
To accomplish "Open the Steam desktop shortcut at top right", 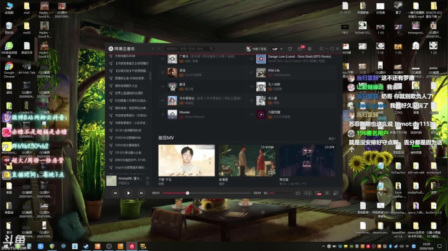I will coord(398,7).
